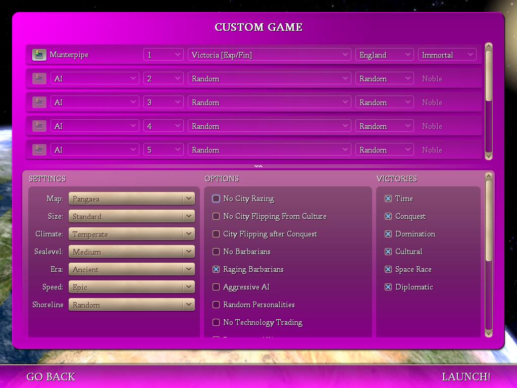
Task: Click the settings panel scrollbar up arrow
Action: pyautogui.click(x=489, y=176)
